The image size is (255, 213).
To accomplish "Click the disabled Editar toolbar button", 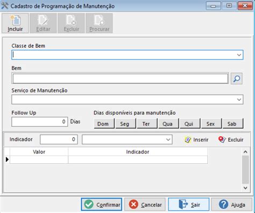I will tap(43, 23).
